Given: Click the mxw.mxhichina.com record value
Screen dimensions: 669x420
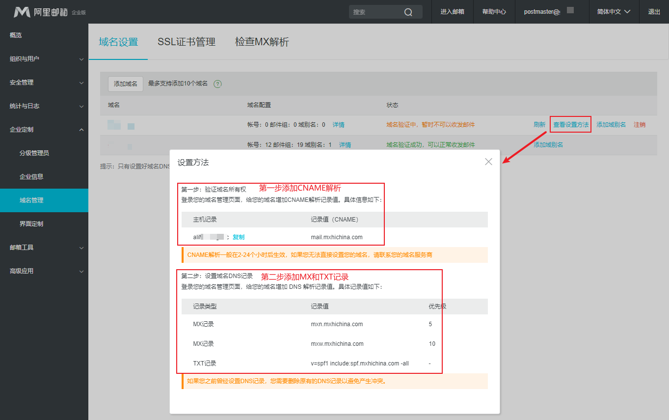Looking at the screenshot, I should point(337,344).
